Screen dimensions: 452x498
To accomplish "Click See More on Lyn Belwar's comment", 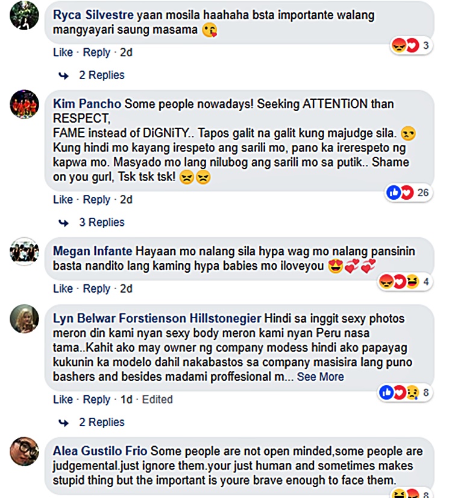I will 320,377.
